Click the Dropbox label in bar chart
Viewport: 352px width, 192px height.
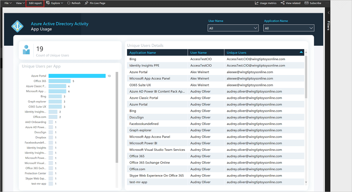pyautogui.click(x=41, y=138)
